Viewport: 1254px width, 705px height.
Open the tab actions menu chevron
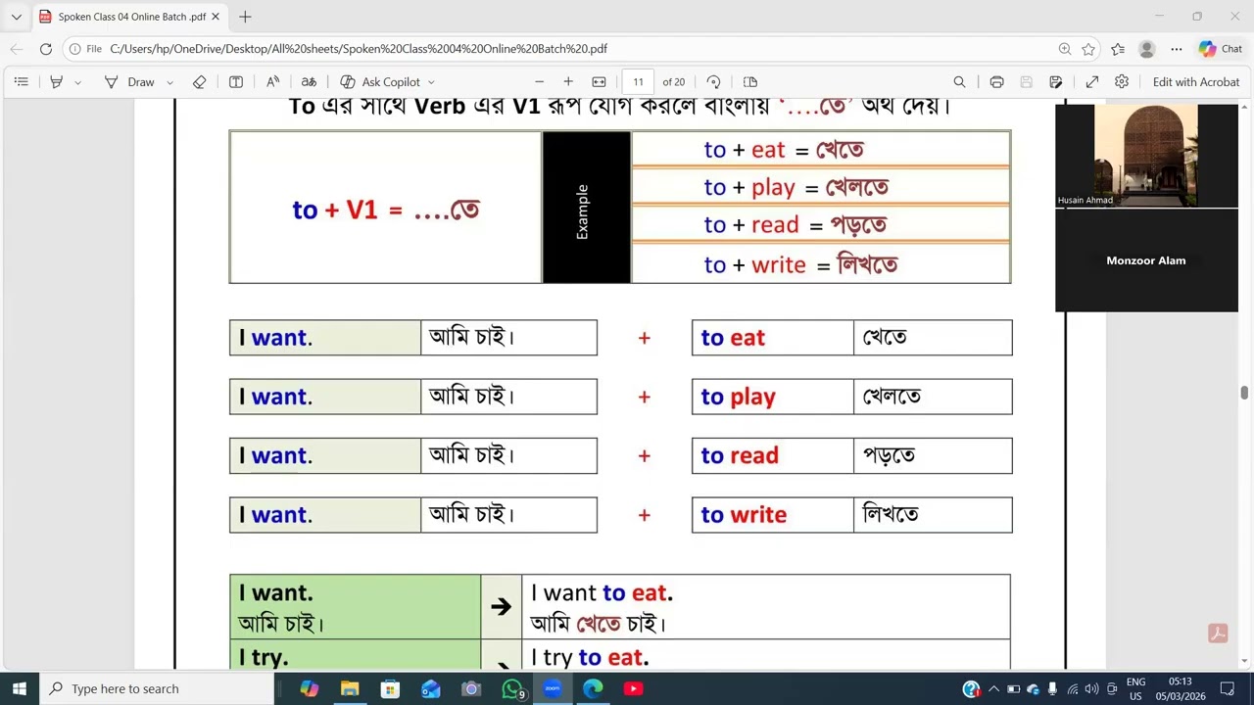pos(16,17)
